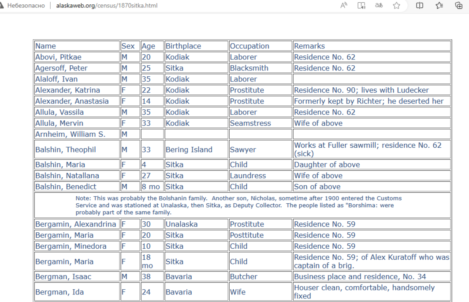Select the name Bergman, Ida
The height and width of the screenshot is (302, 469).
[x=60, y=292]
